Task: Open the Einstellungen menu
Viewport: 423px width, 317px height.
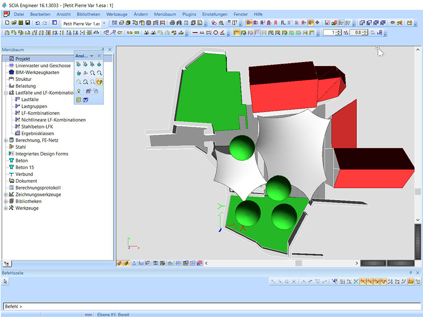Action: point(215,14)
